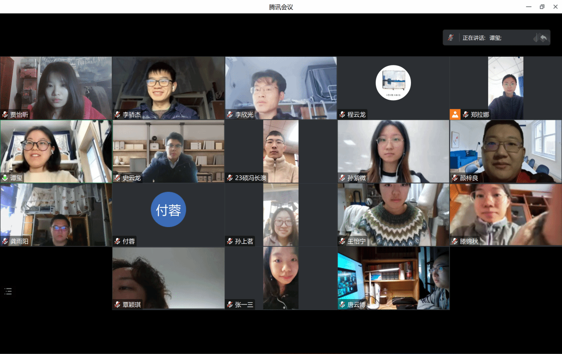Click the 23硕冯长澳 name label
Viewport: 562px width, 354px height.
click(251, 178)
